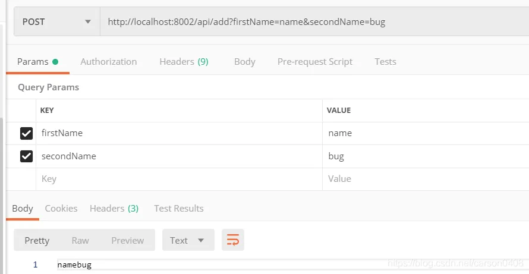Click the request URL input field
529x274 pixels.
309,21
